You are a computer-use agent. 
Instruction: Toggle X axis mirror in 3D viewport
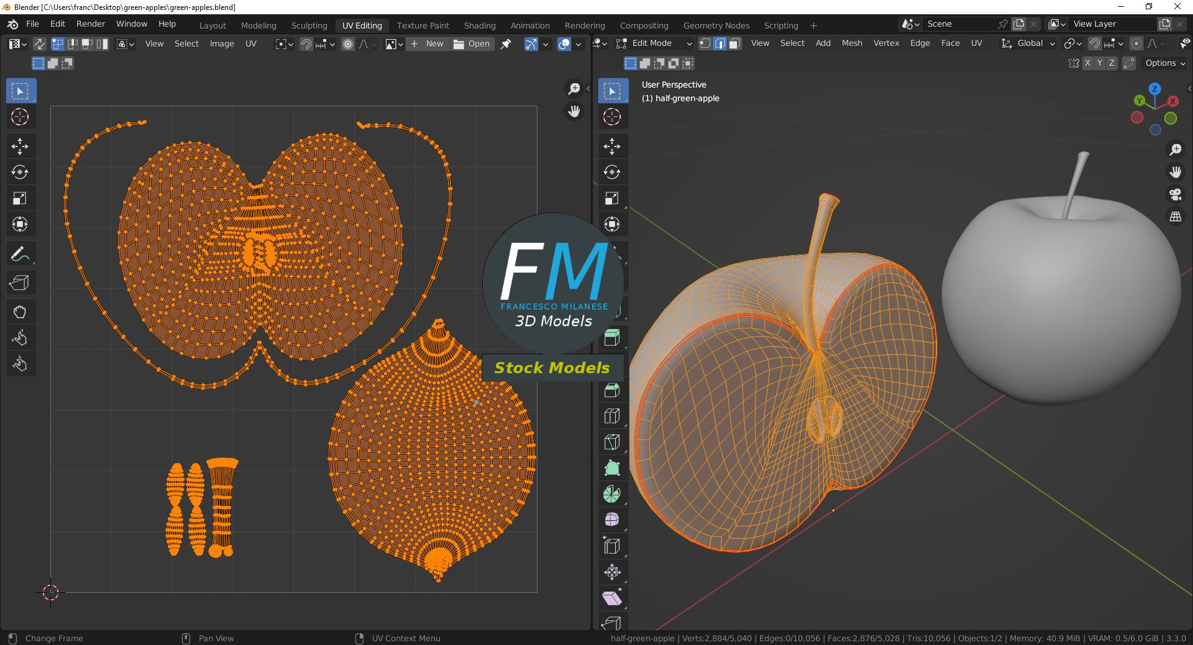1087,63
